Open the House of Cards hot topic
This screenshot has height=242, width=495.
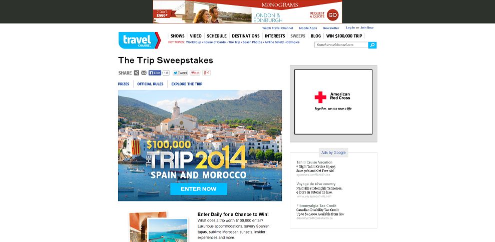[215, 42]
